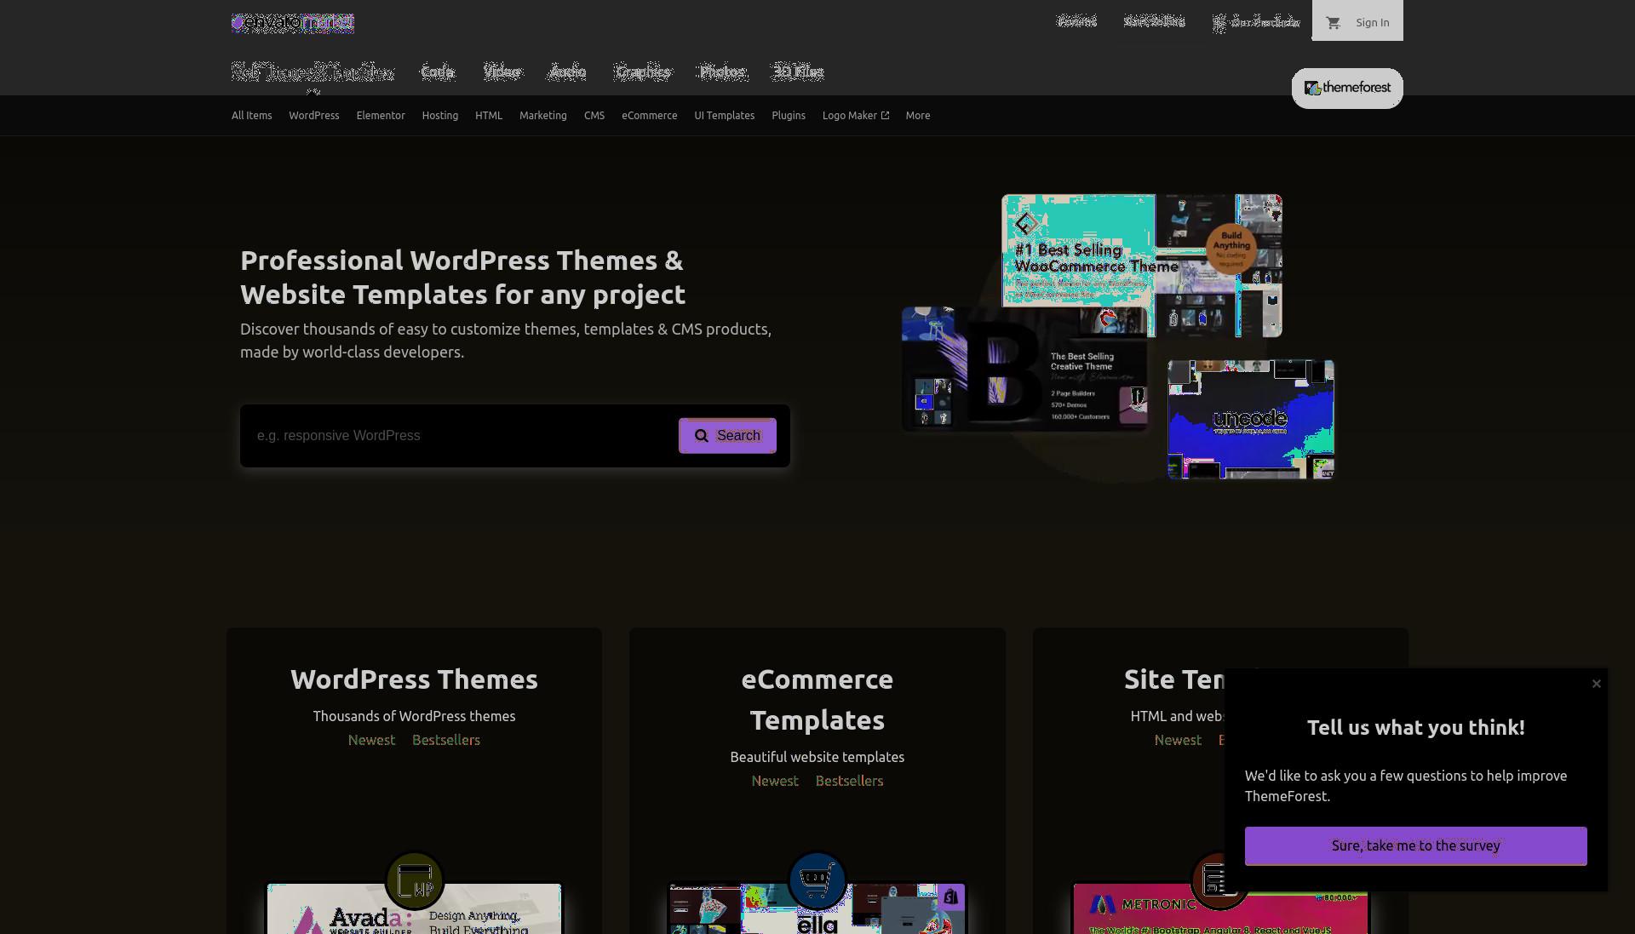Open the Forums link
This screenshot has width=1635, height=934.
pyautogui.click(x=1076, y=21)
